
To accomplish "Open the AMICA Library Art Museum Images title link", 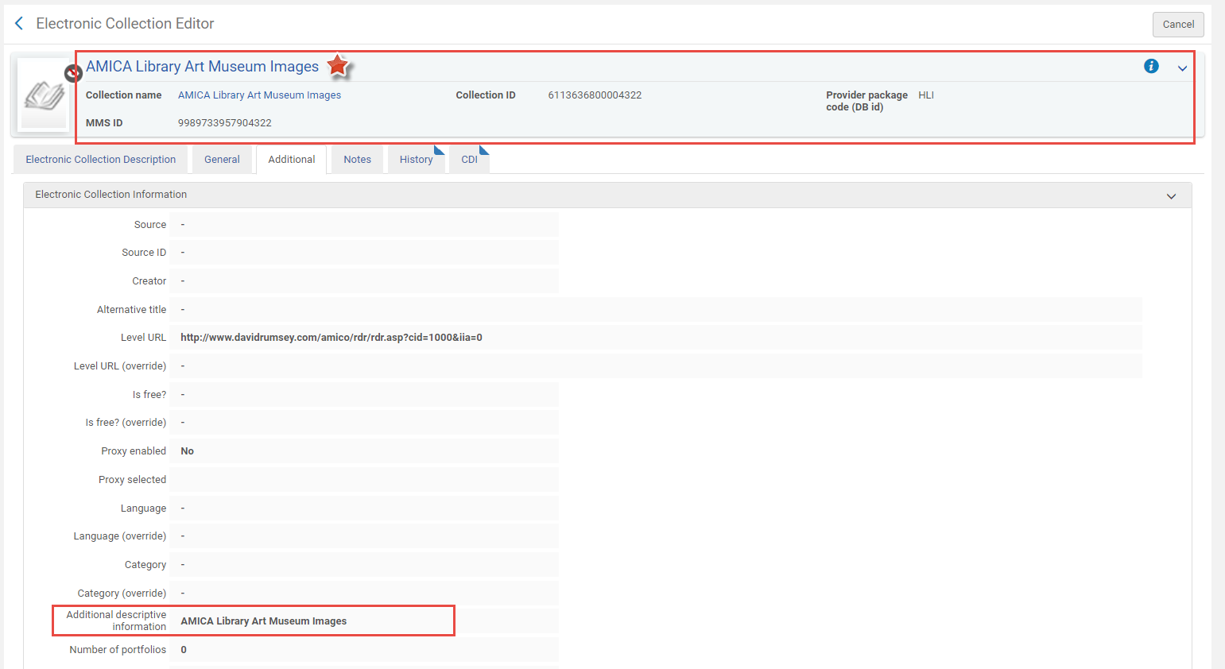I will (203, 67).
